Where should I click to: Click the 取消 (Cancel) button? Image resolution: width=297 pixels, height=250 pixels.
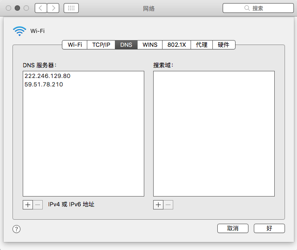pyautogui.click(x=233, y=228)
